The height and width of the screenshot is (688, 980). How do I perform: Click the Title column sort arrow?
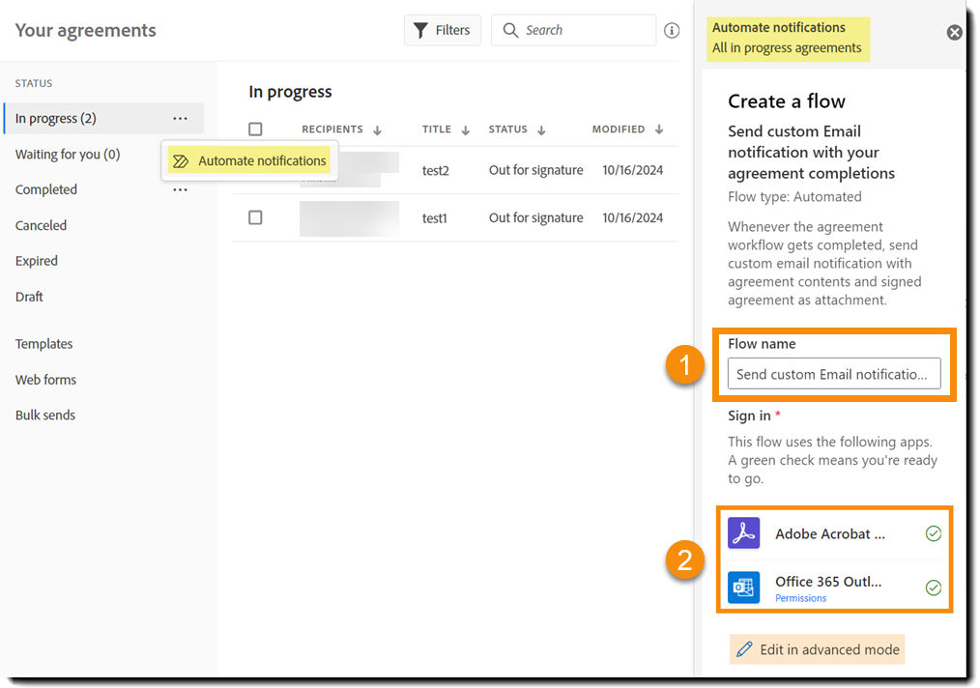(463, 129)
